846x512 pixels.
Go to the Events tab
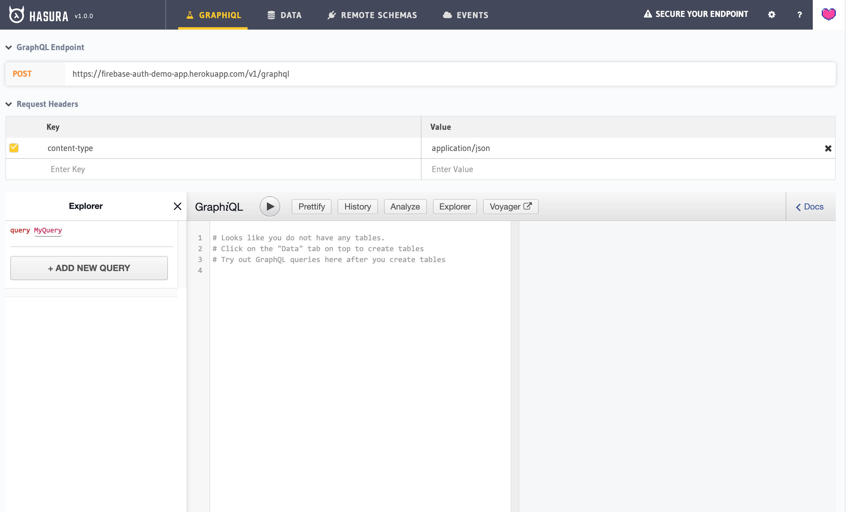[465, 15]
